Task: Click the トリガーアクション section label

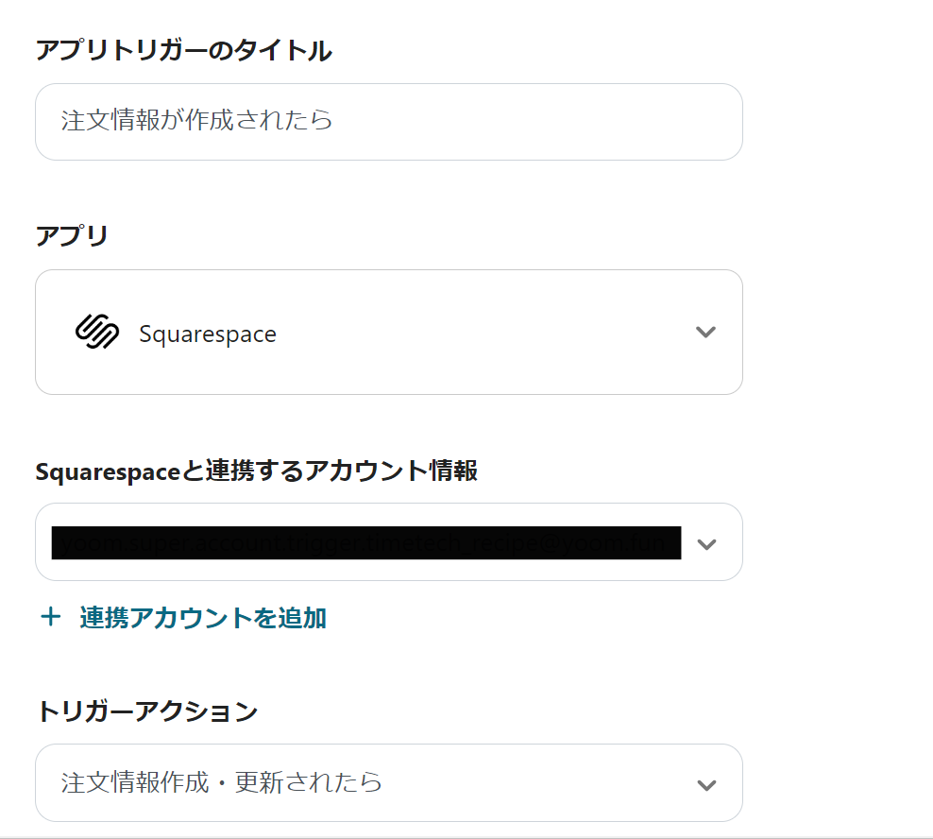Action: tap(146, 711)
